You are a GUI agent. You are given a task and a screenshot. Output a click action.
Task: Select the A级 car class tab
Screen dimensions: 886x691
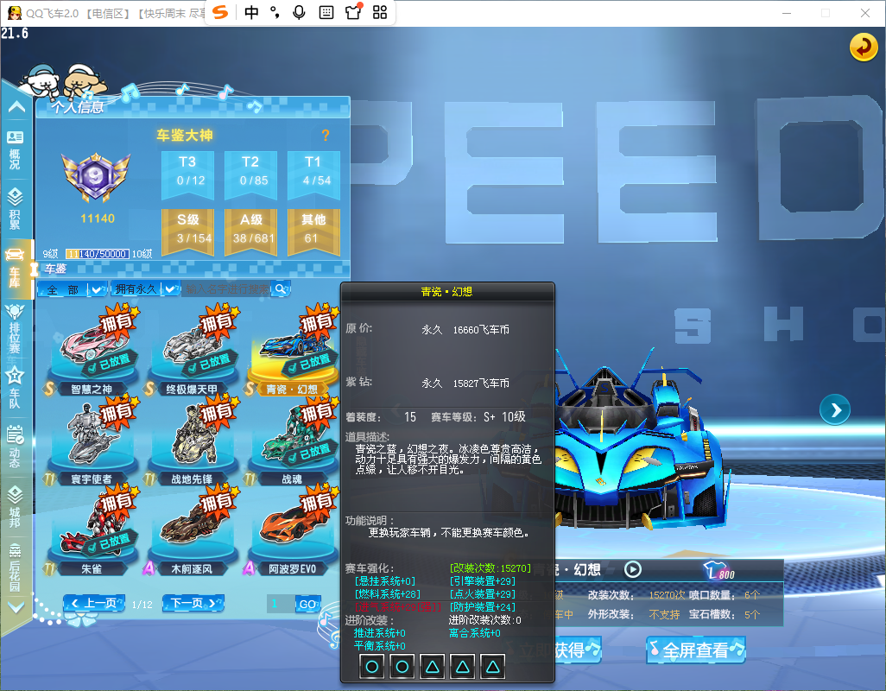[250, 231]
